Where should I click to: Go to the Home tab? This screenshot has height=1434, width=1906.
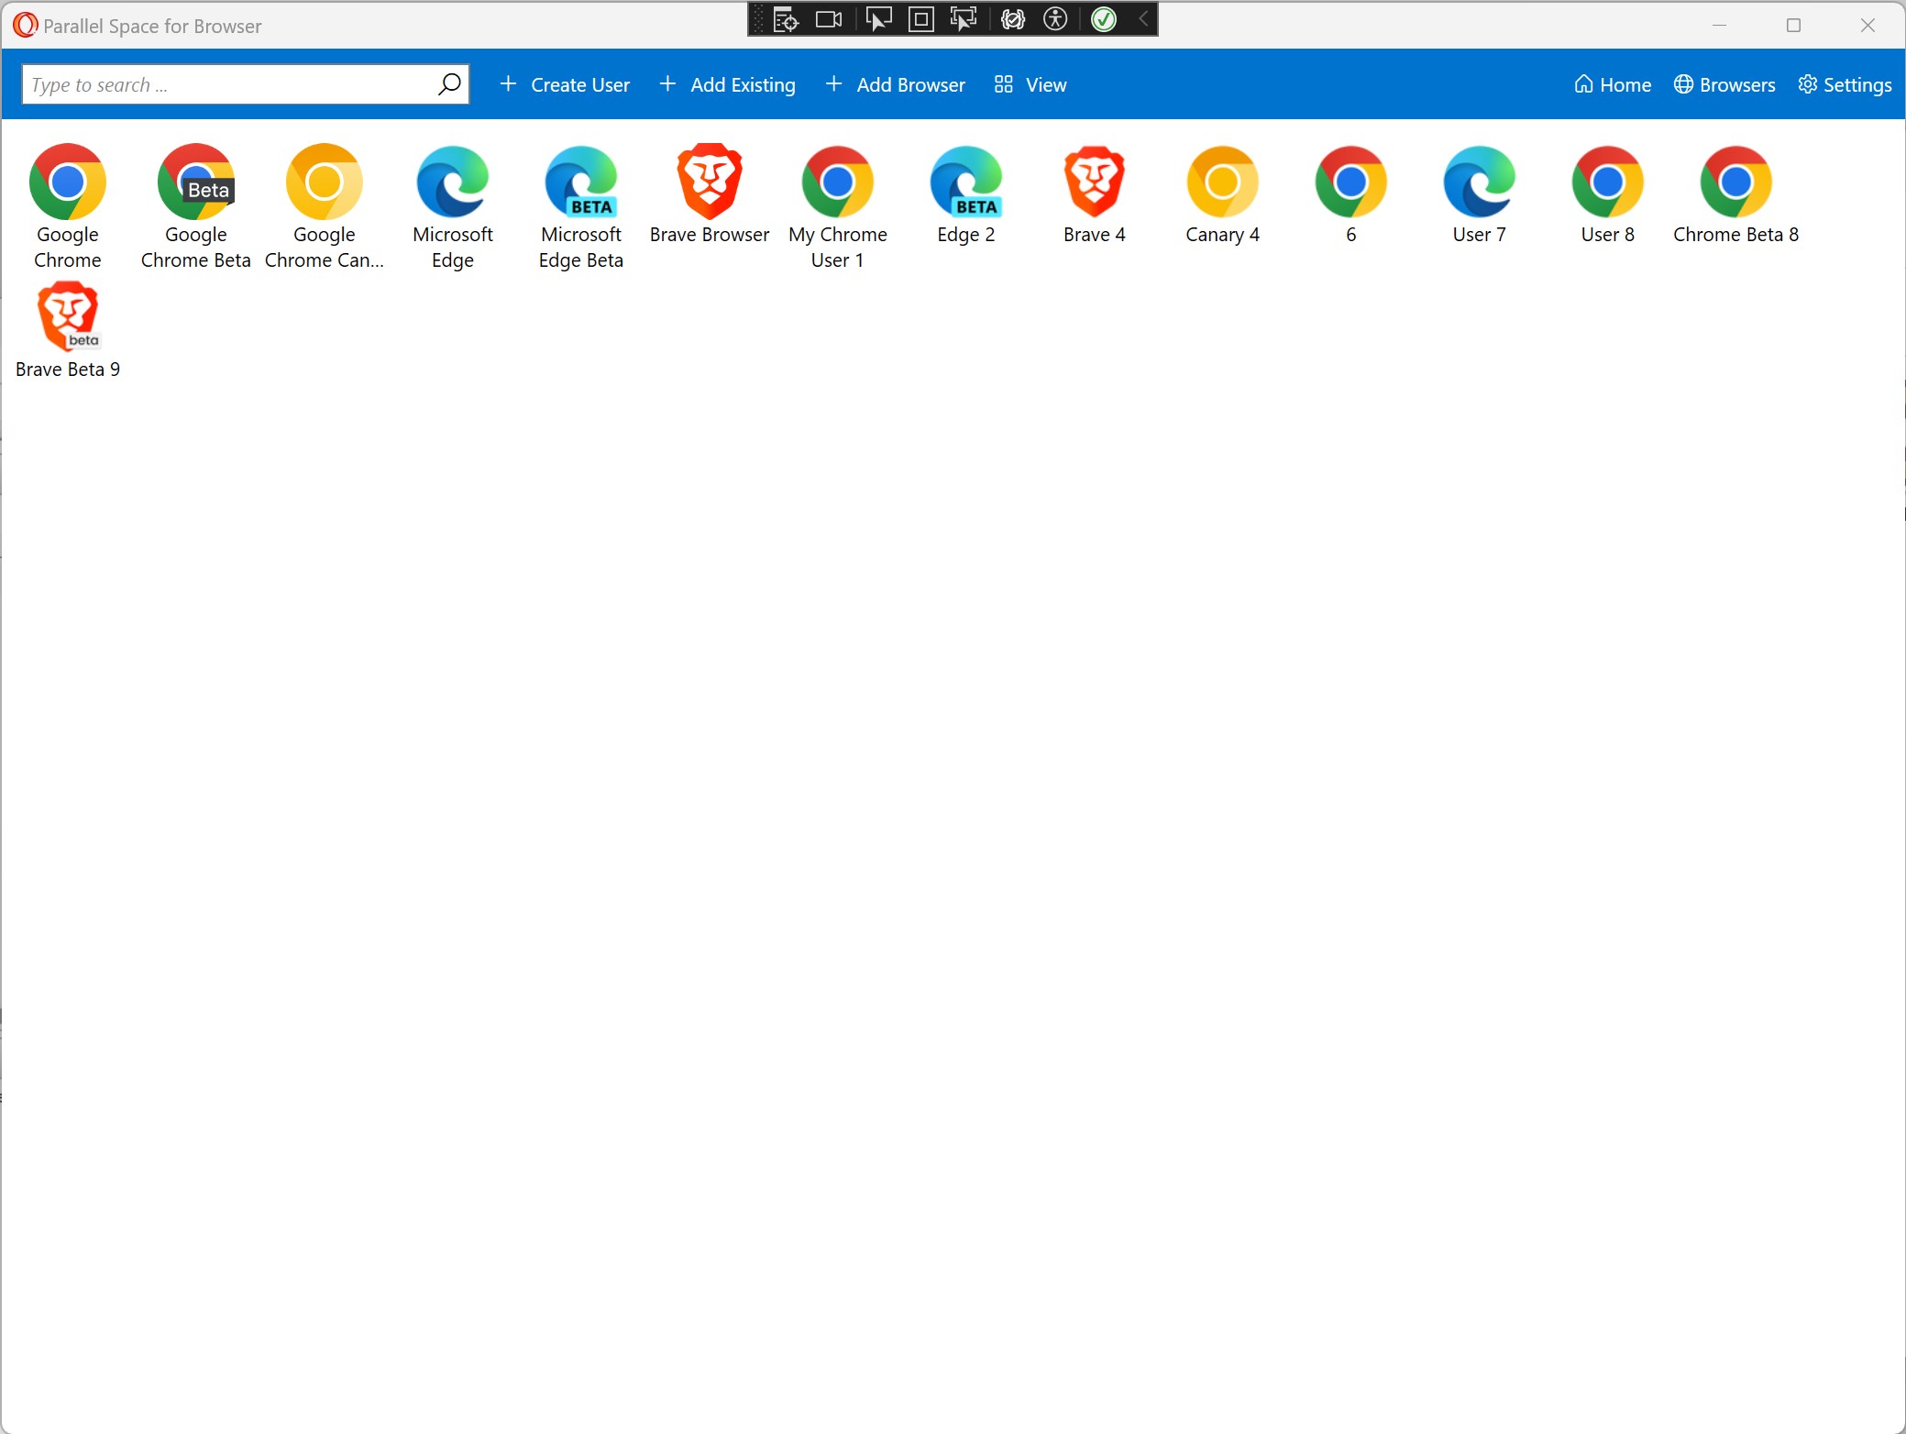[x=1613, y=85]
